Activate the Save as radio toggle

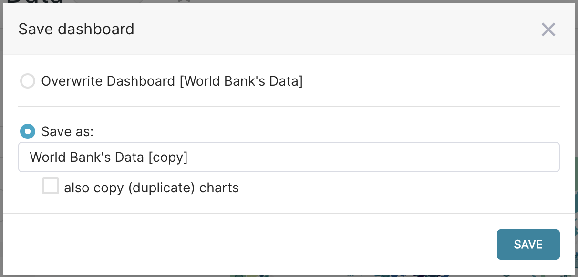[28, 131]
